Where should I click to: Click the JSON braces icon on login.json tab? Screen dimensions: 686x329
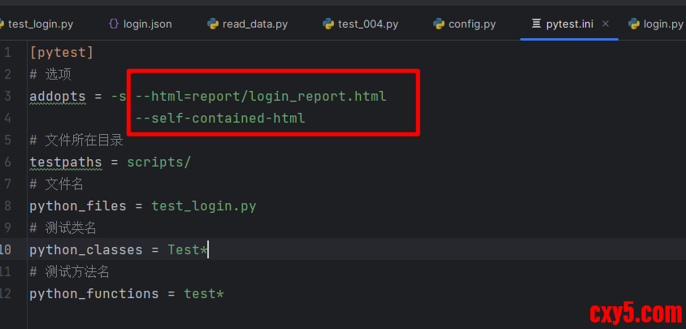point(114,24)
